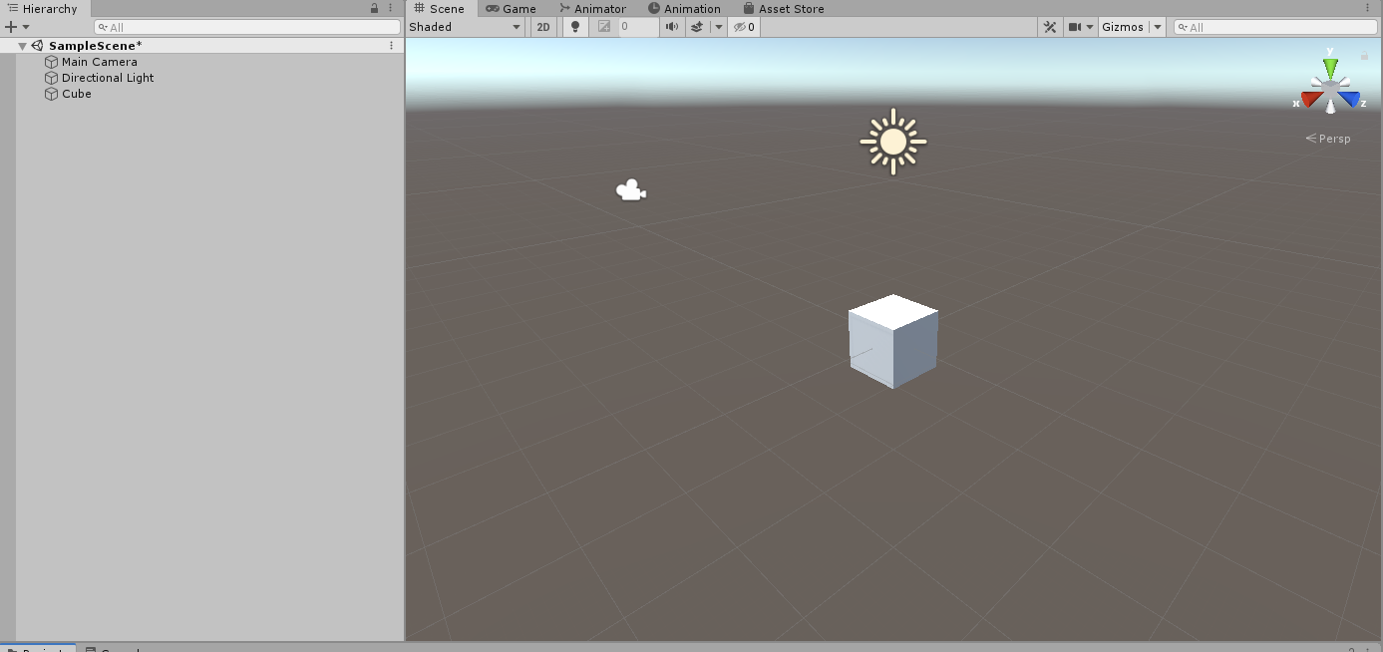Open the scene view tools settings icon
Viewport: 1383px width, 652px height.
click(x=1050, y=27)
